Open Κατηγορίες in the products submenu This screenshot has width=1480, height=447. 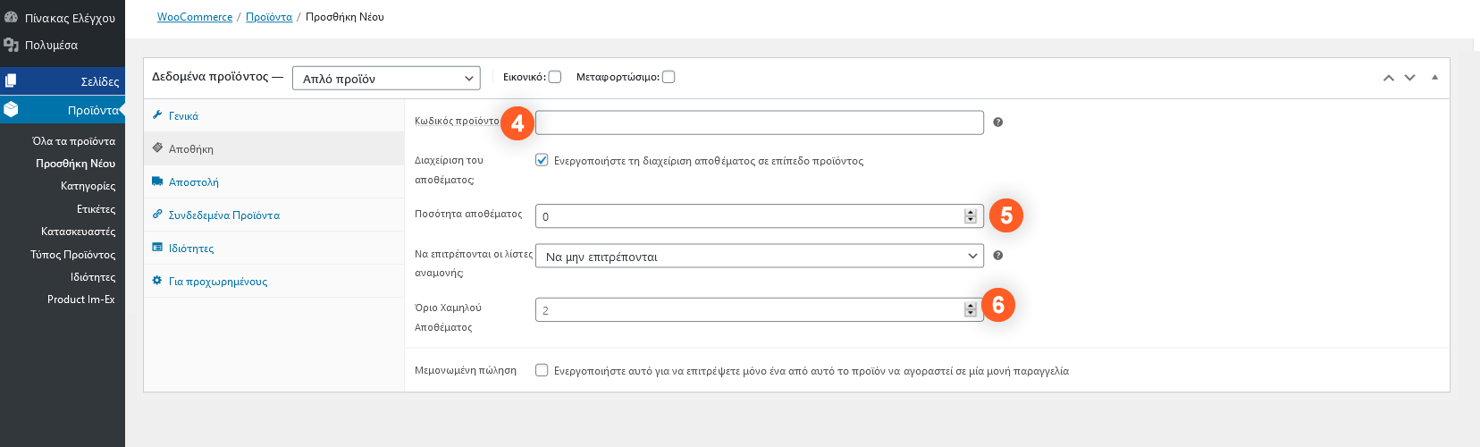[x=88, y=186]
